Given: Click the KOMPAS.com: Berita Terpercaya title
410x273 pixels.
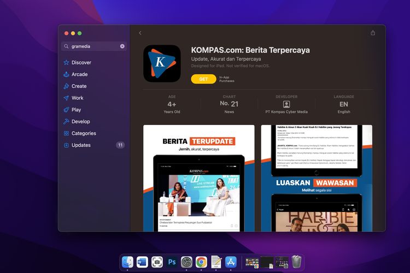Looking at the screenshot, I should click(250, 50).
